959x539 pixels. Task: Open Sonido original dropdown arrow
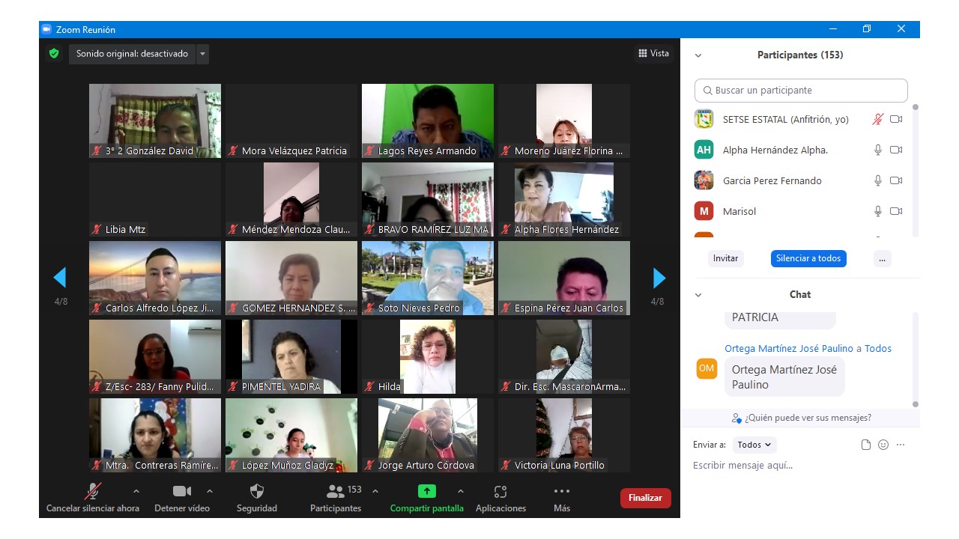[202, 54]
